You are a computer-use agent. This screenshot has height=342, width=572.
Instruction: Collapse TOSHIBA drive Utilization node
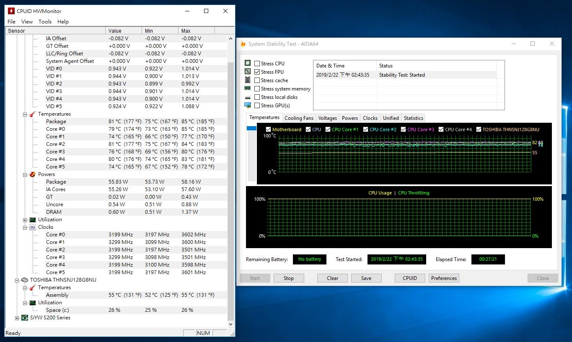(x=25, y=303)
